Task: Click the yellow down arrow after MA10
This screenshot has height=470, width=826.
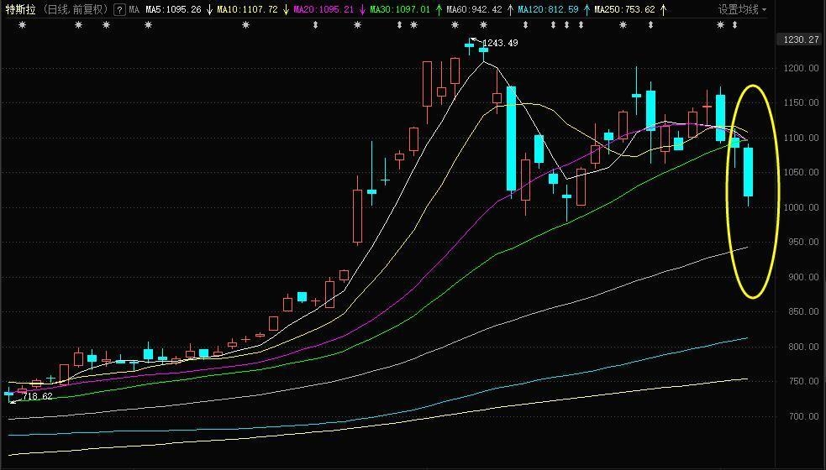Action: click(287, 10)
